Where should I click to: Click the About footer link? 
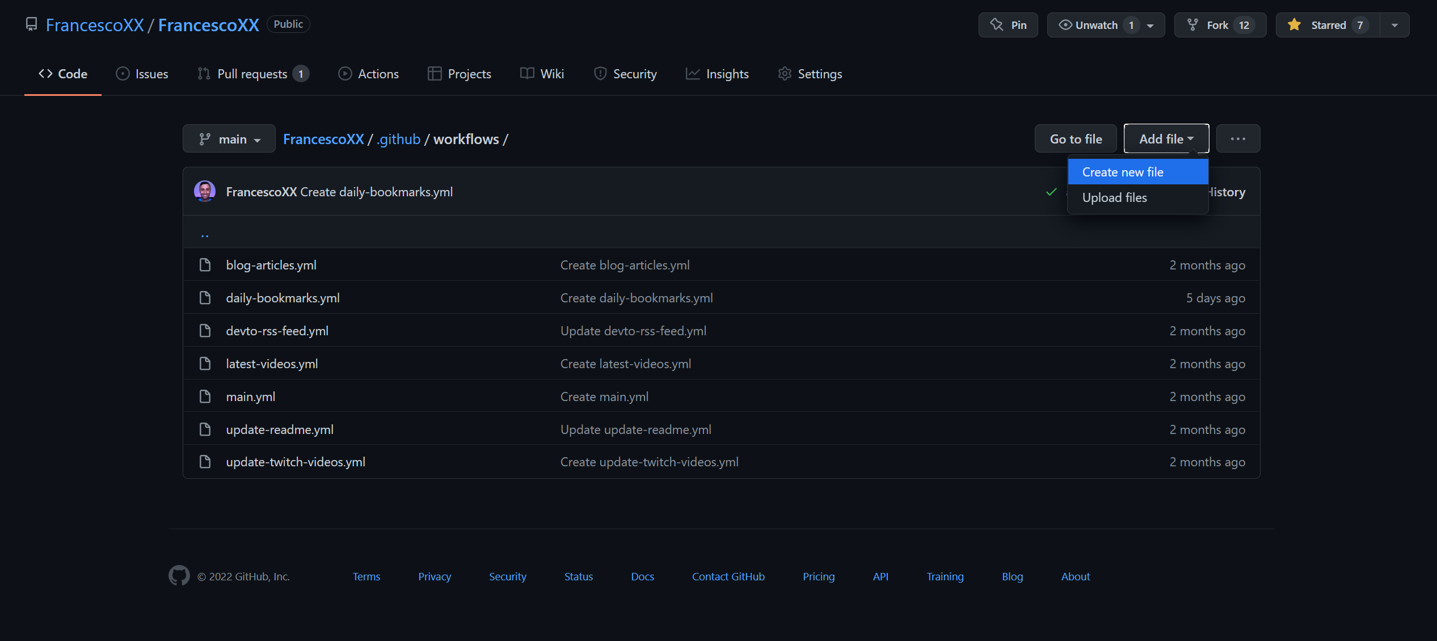[1076, 576]
